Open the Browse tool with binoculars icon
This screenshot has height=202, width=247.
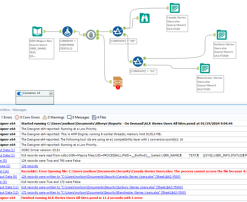point(144,18)
